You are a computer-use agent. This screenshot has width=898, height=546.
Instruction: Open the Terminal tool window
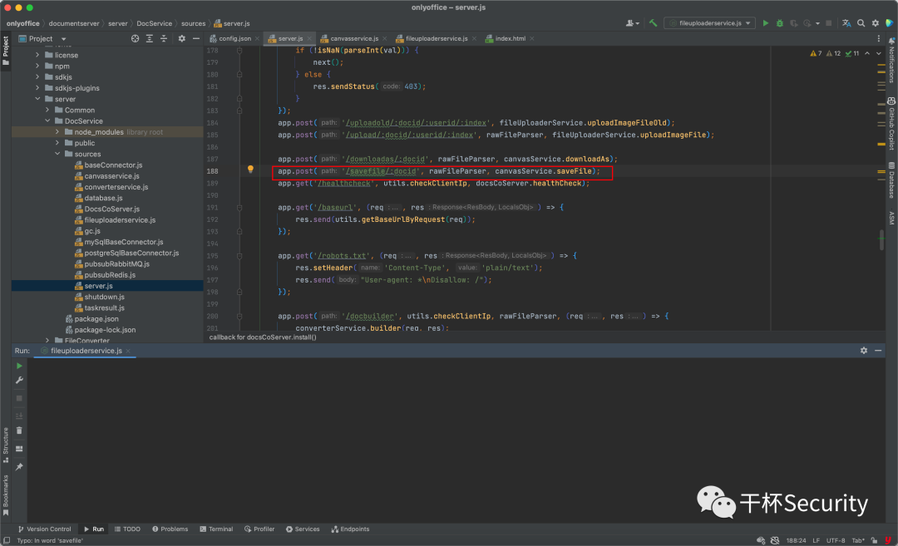coord(216,529)
